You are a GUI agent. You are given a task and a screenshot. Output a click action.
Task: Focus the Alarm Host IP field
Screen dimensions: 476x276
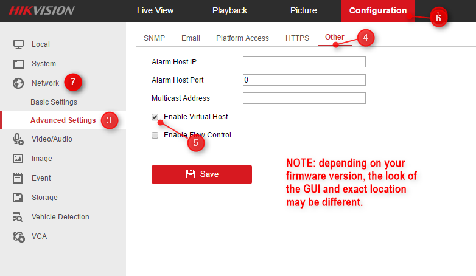point(304,62)
